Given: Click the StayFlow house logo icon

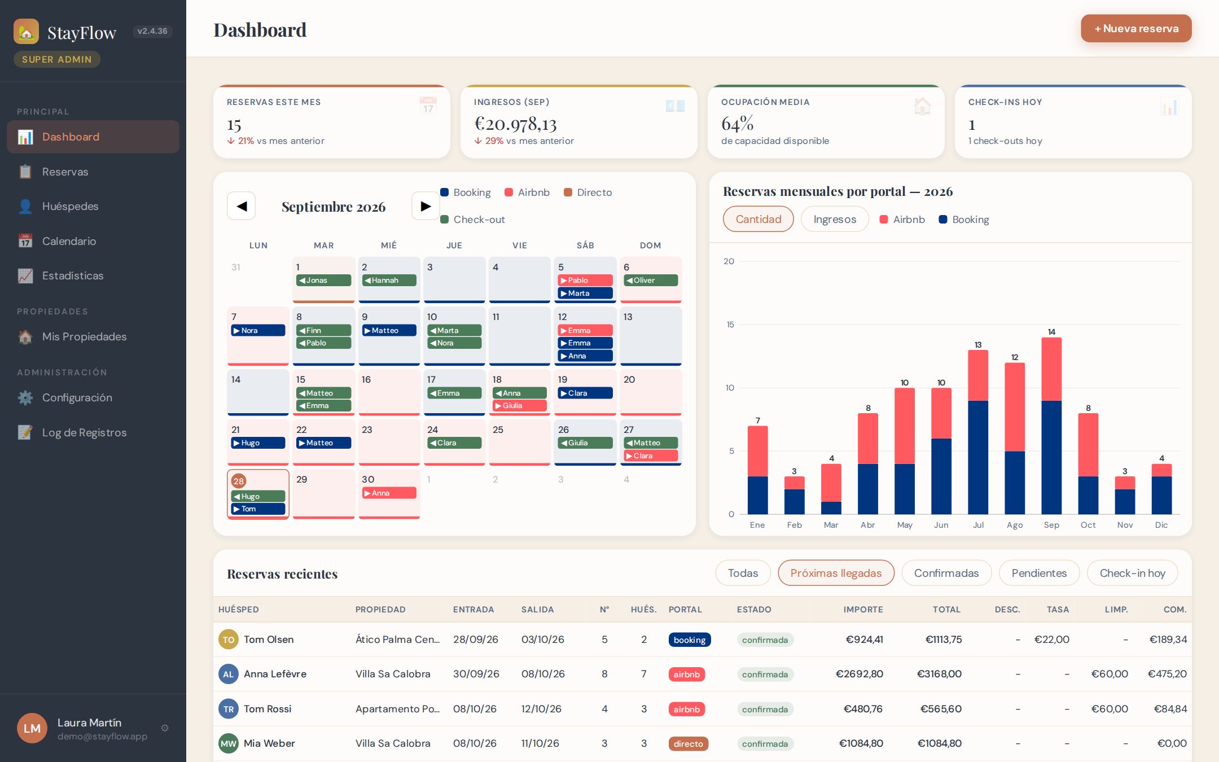Looking at the screenshot, I should pos(26,32).
